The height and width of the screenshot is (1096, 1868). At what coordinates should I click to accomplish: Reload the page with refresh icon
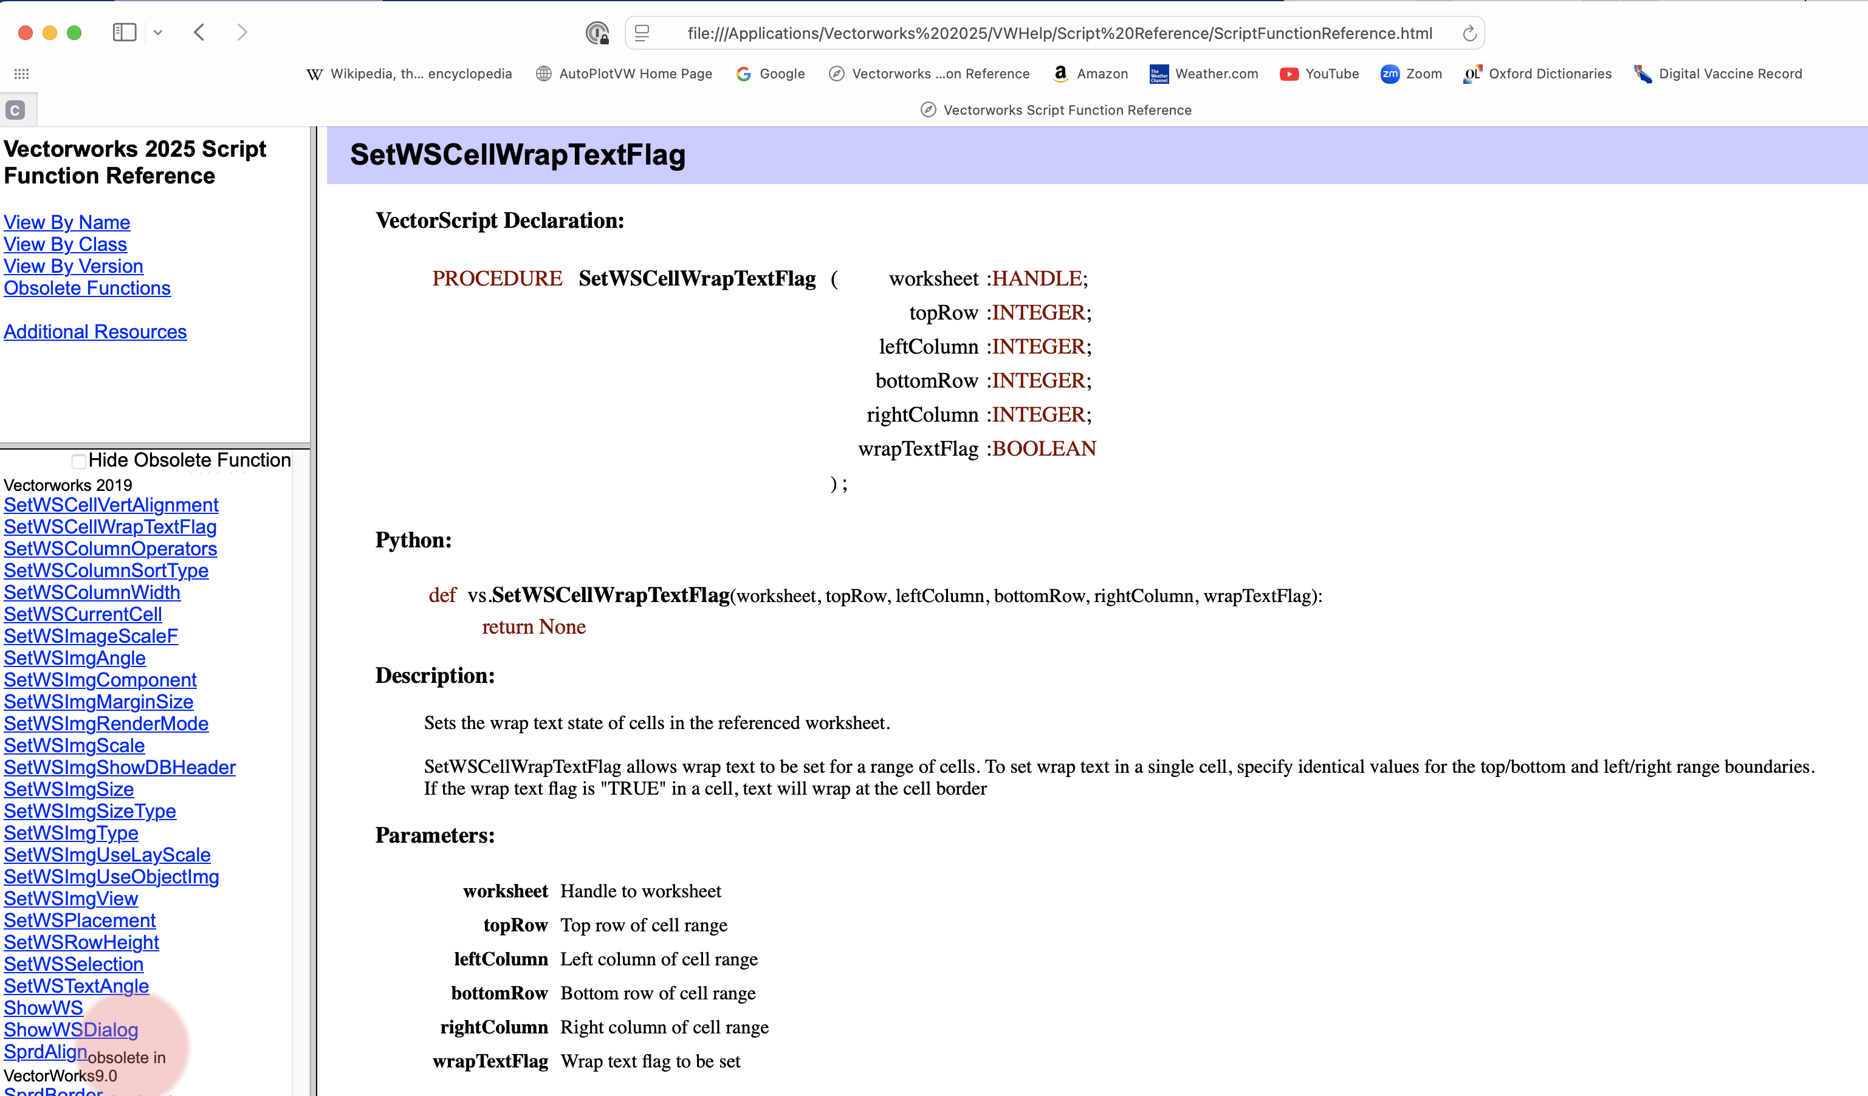1469,33
